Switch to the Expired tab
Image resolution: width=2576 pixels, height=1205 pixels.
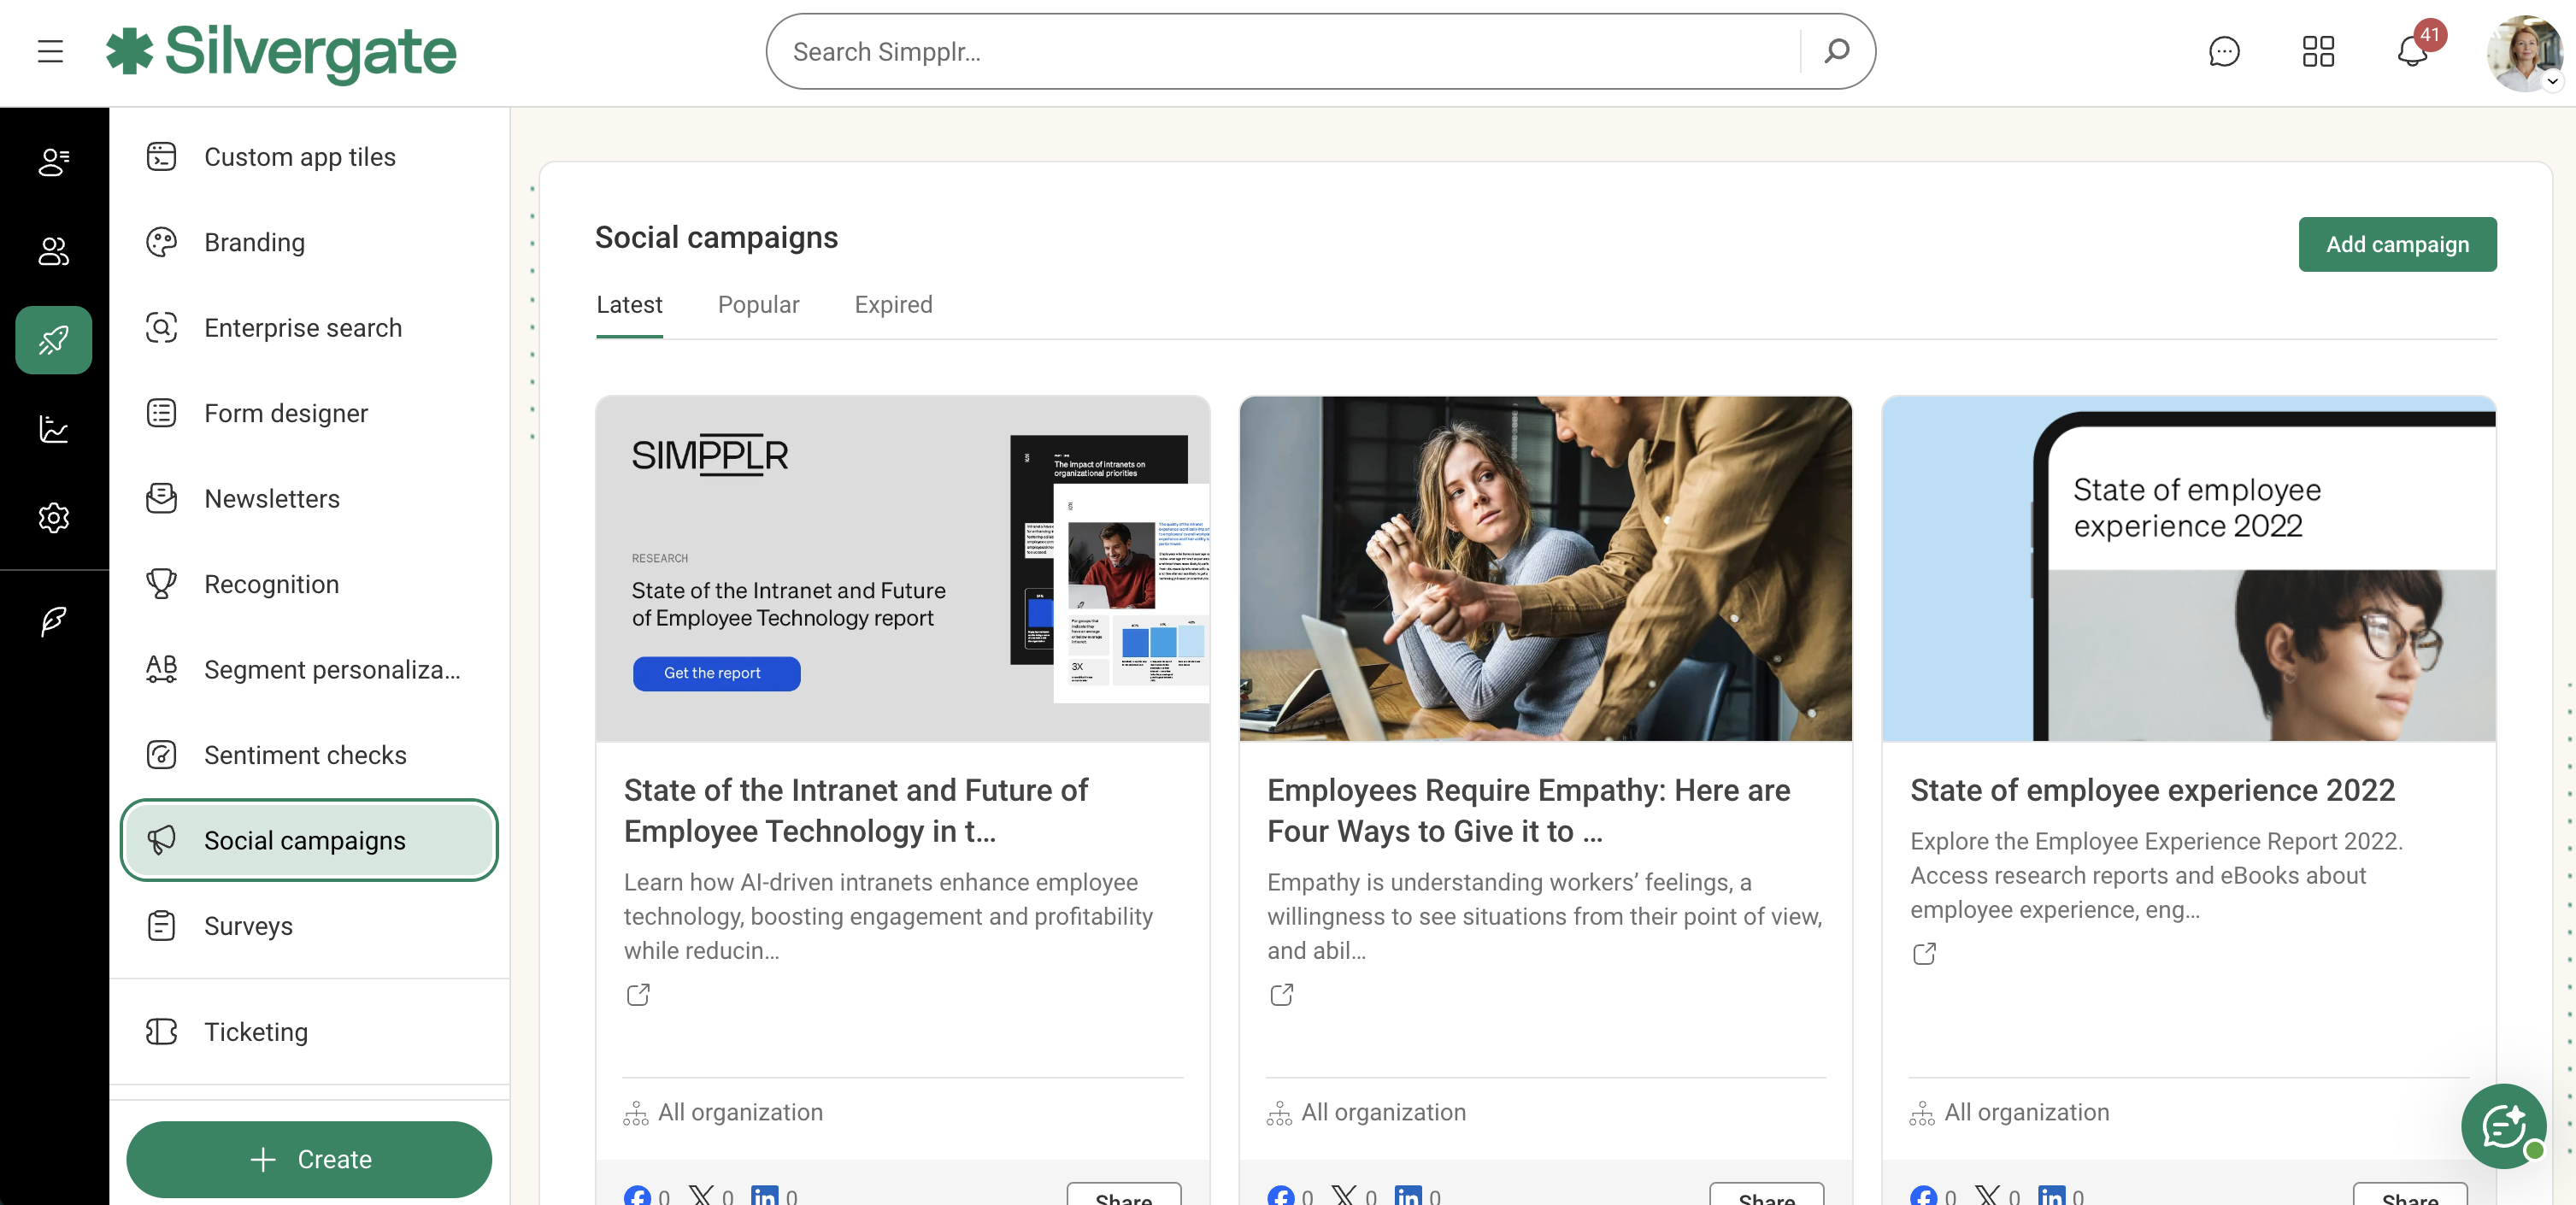[x=893, y=304]
